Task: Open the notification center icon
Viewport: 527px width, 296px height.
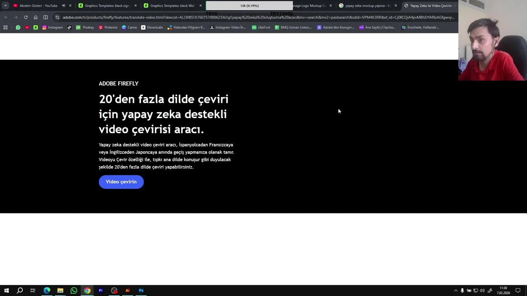Action: coord(518,291)
